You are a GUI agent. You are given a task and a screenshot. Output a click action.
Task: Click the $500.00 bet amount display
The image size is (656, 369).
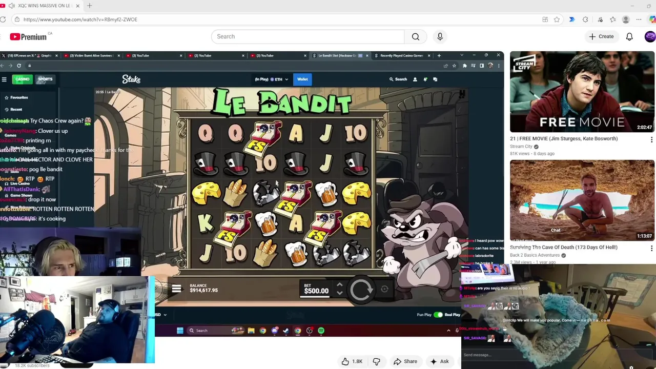(x=316, y=291)
